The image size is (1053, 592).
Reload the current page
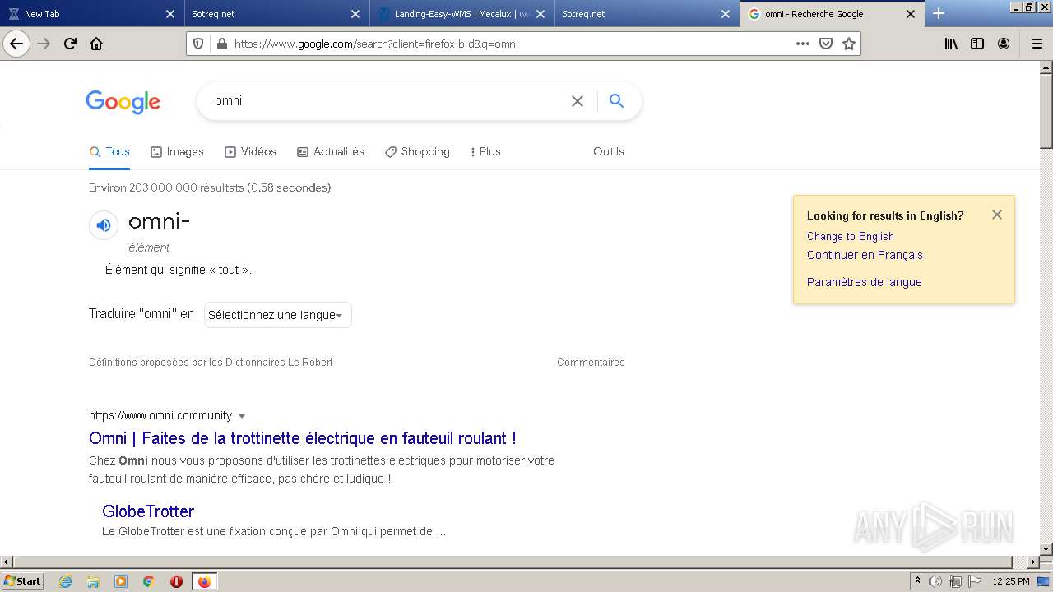pyautogui.click(x=71, y=44)
